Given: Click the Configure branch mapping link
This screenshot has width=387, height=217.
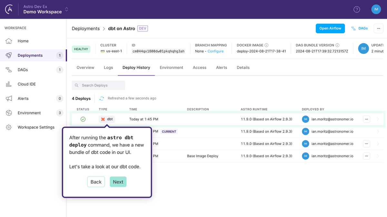Looking at the screenshot, I should coord(215,51).
